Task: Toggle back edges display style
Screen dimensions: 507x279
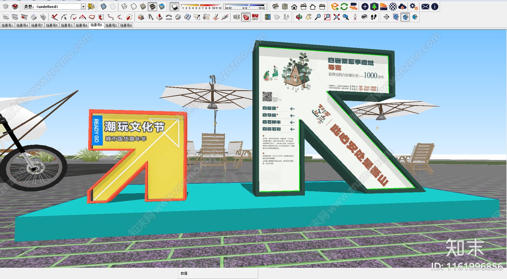Action: point(113,6)
